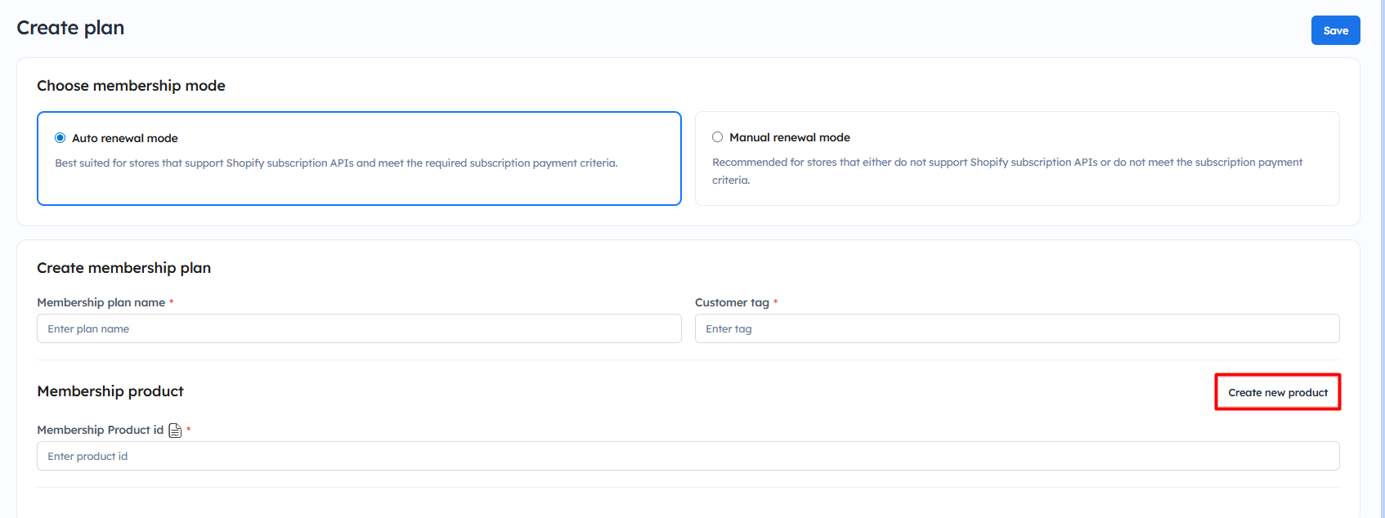The image size is (1385, 518).
Task: Click the red asterisk next to Customer tag
Action: (775, 302)
